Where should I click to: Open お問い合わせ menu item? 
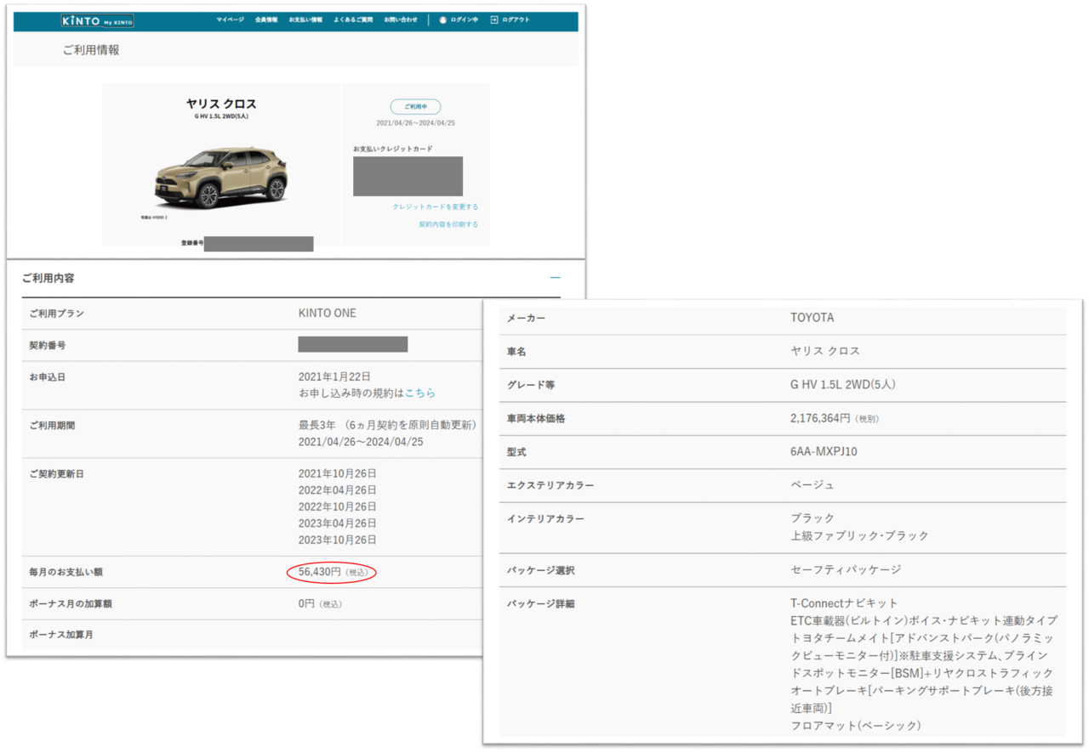401,20
